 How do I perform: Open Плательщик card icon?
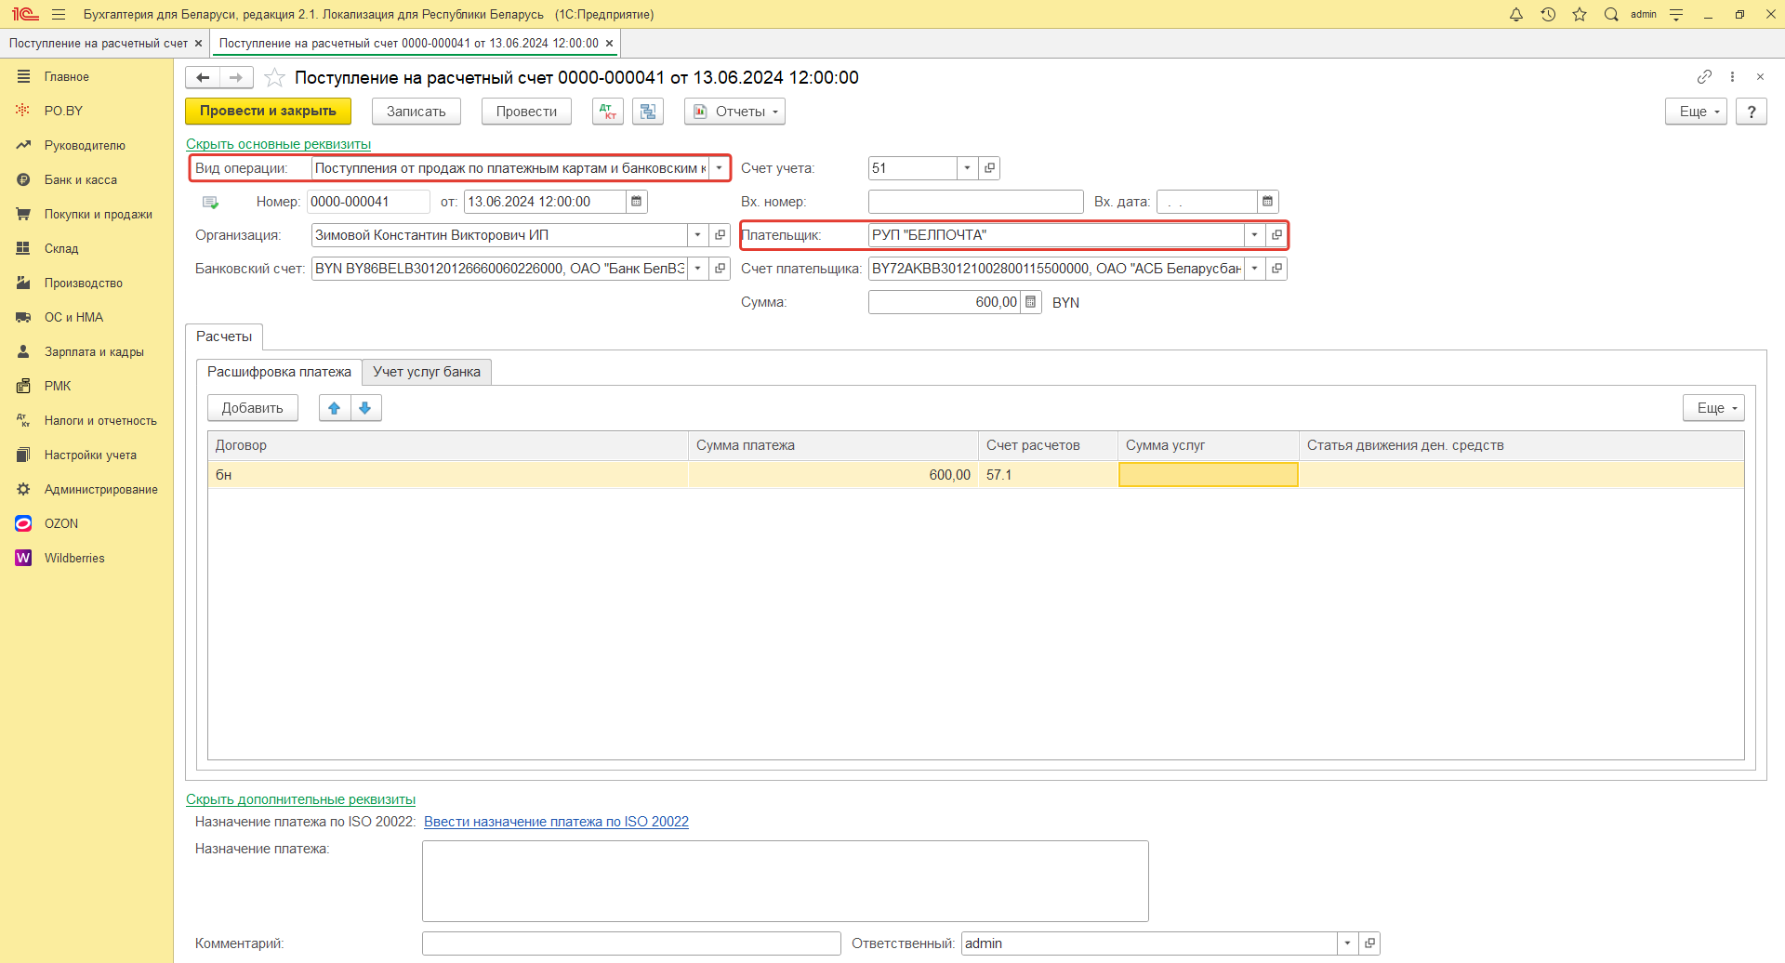pyautogui.click(x=1276, y=235)
